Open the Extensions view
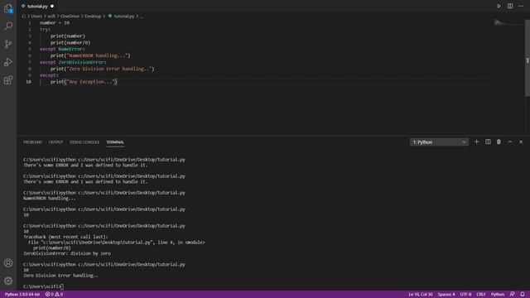Viewport: 530px width, 298px height. pyautogui.click(x=8, y=80)
